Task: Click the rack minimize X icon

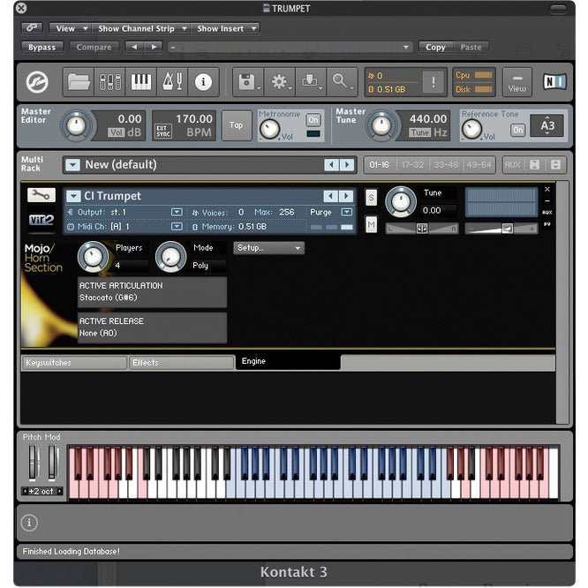Action: [534, 164]
